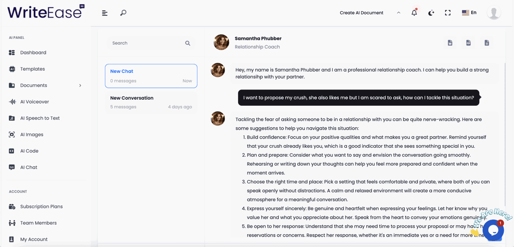514x247 pixels.
Task: Click the Templates chip icon
Action: 12,69
